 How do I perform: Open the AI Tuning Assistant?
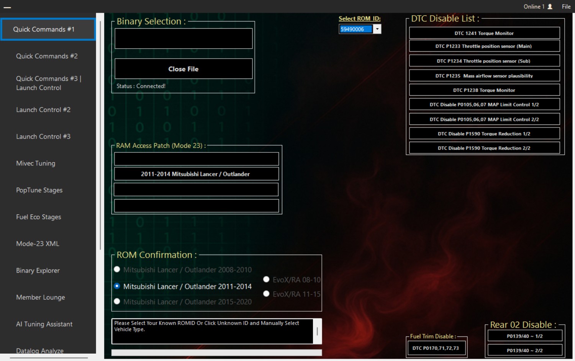click(44, 324)
